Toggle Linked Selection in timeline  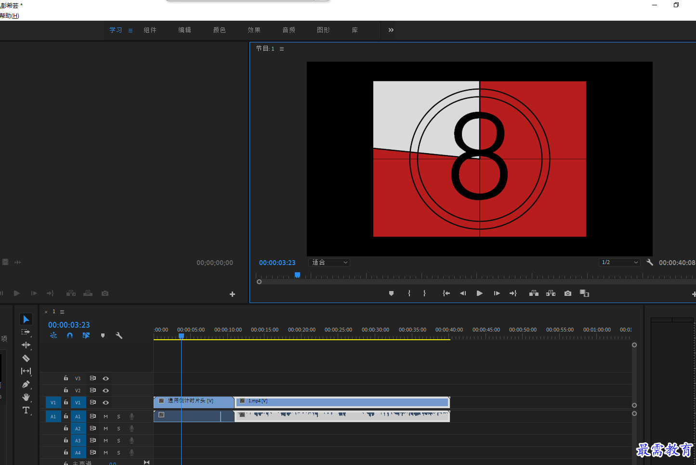tap(86, 335)
